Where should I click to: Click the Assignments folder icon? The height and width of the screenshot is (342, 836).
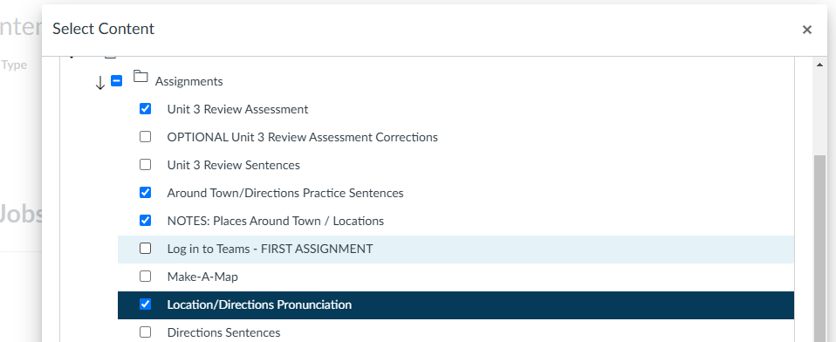pos(140,76)
